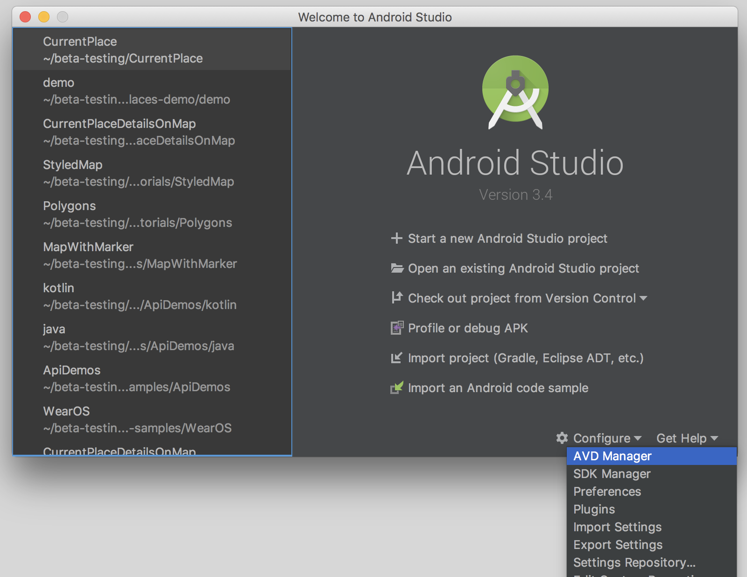Viewport: 747px width, 577px height.
Task: Select the folder icon for opening existing project
Action: 396,268
